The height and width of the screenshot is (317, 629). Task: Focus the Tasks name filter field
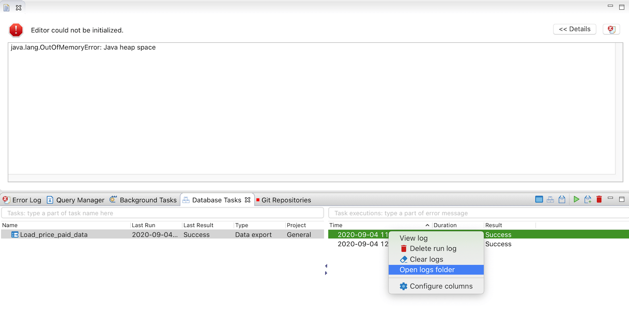(x=162, y=213)
